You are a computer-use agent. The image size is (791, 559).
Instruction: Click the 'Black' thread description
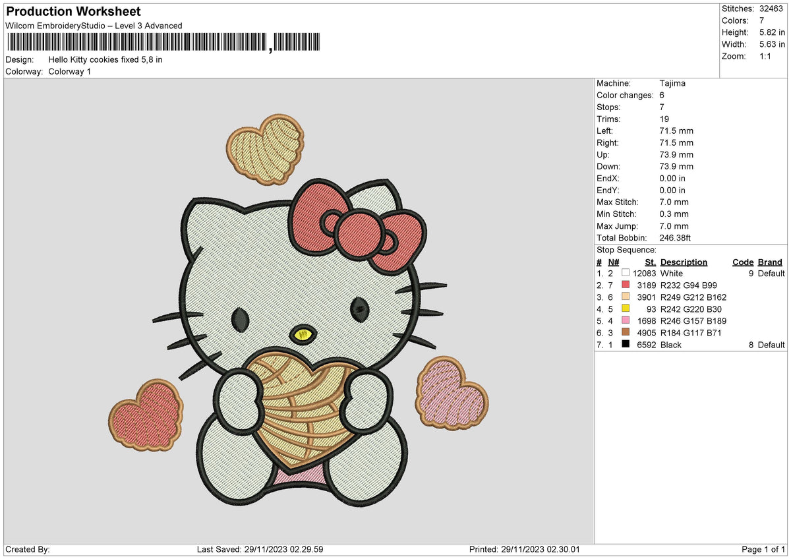[x=671, y=344]
